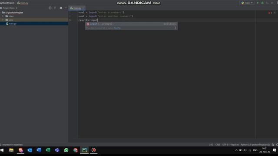Click expression expected message in status bar
Screen dimensions: 278x156
click(13, 144)
